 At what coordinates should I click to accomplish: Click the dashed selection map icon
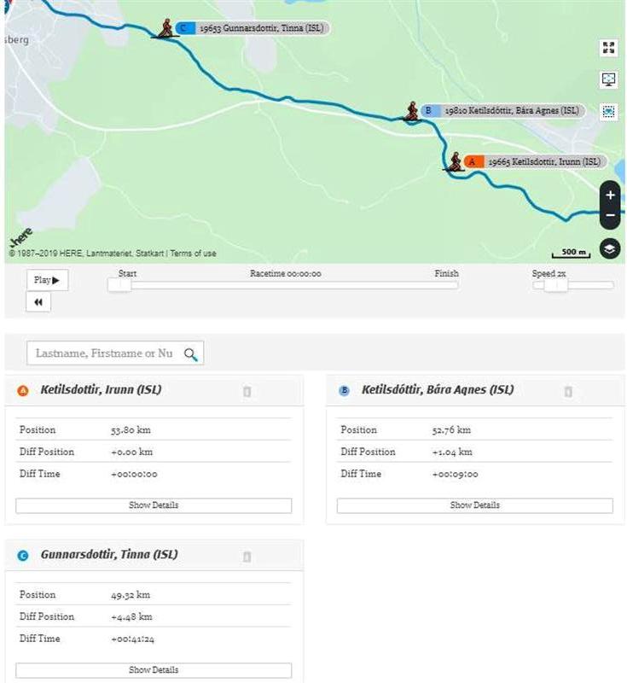[608, 111]
